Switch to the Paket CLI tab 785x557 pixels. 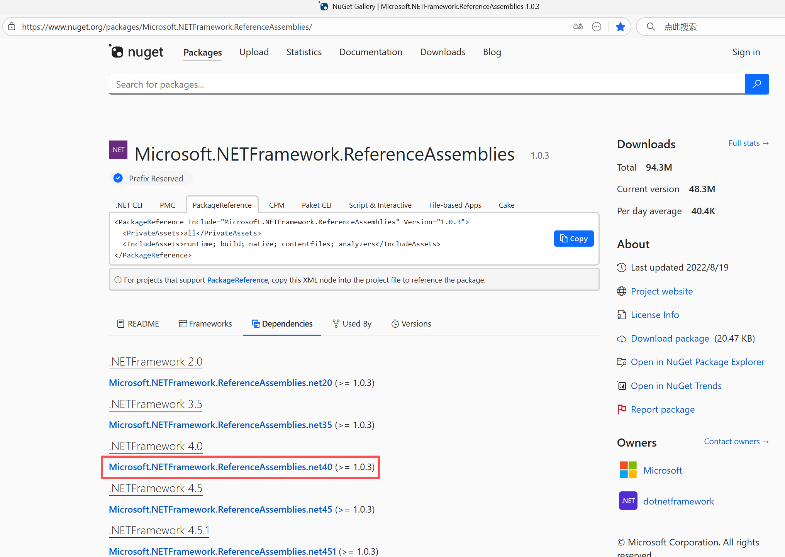316,205
